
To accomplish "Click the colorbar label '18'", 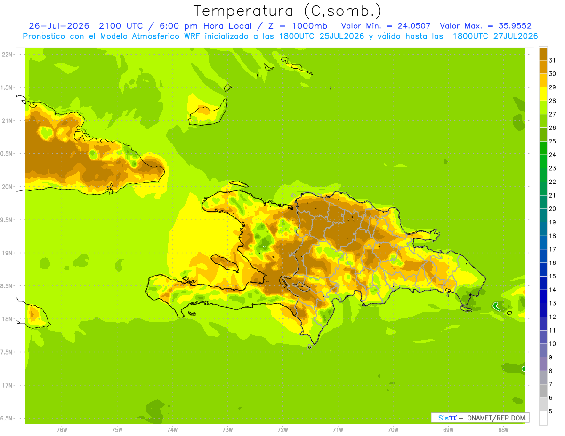I will tap(552, 236).
